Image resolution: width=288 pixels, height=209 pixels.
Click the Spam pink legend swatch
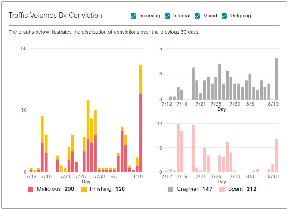[x=222, y=189]
